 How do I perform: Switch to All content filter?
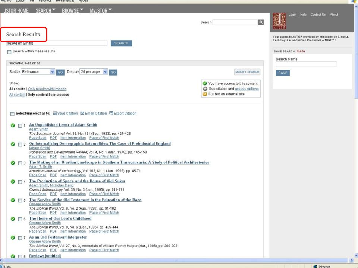18,95
